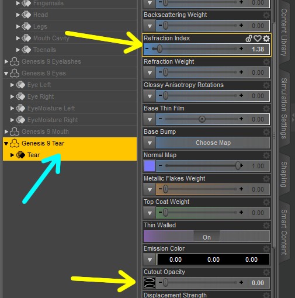The image size is (295, 298).
Task: Toggle the Thin Walled On switch
Action: pos(207,236)
